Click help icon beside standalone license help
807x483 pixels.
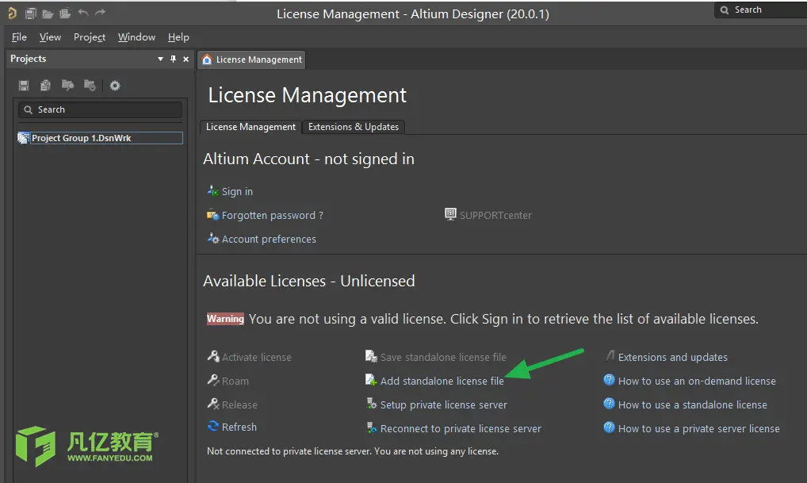pyautogui.click(x=610, y=403)
